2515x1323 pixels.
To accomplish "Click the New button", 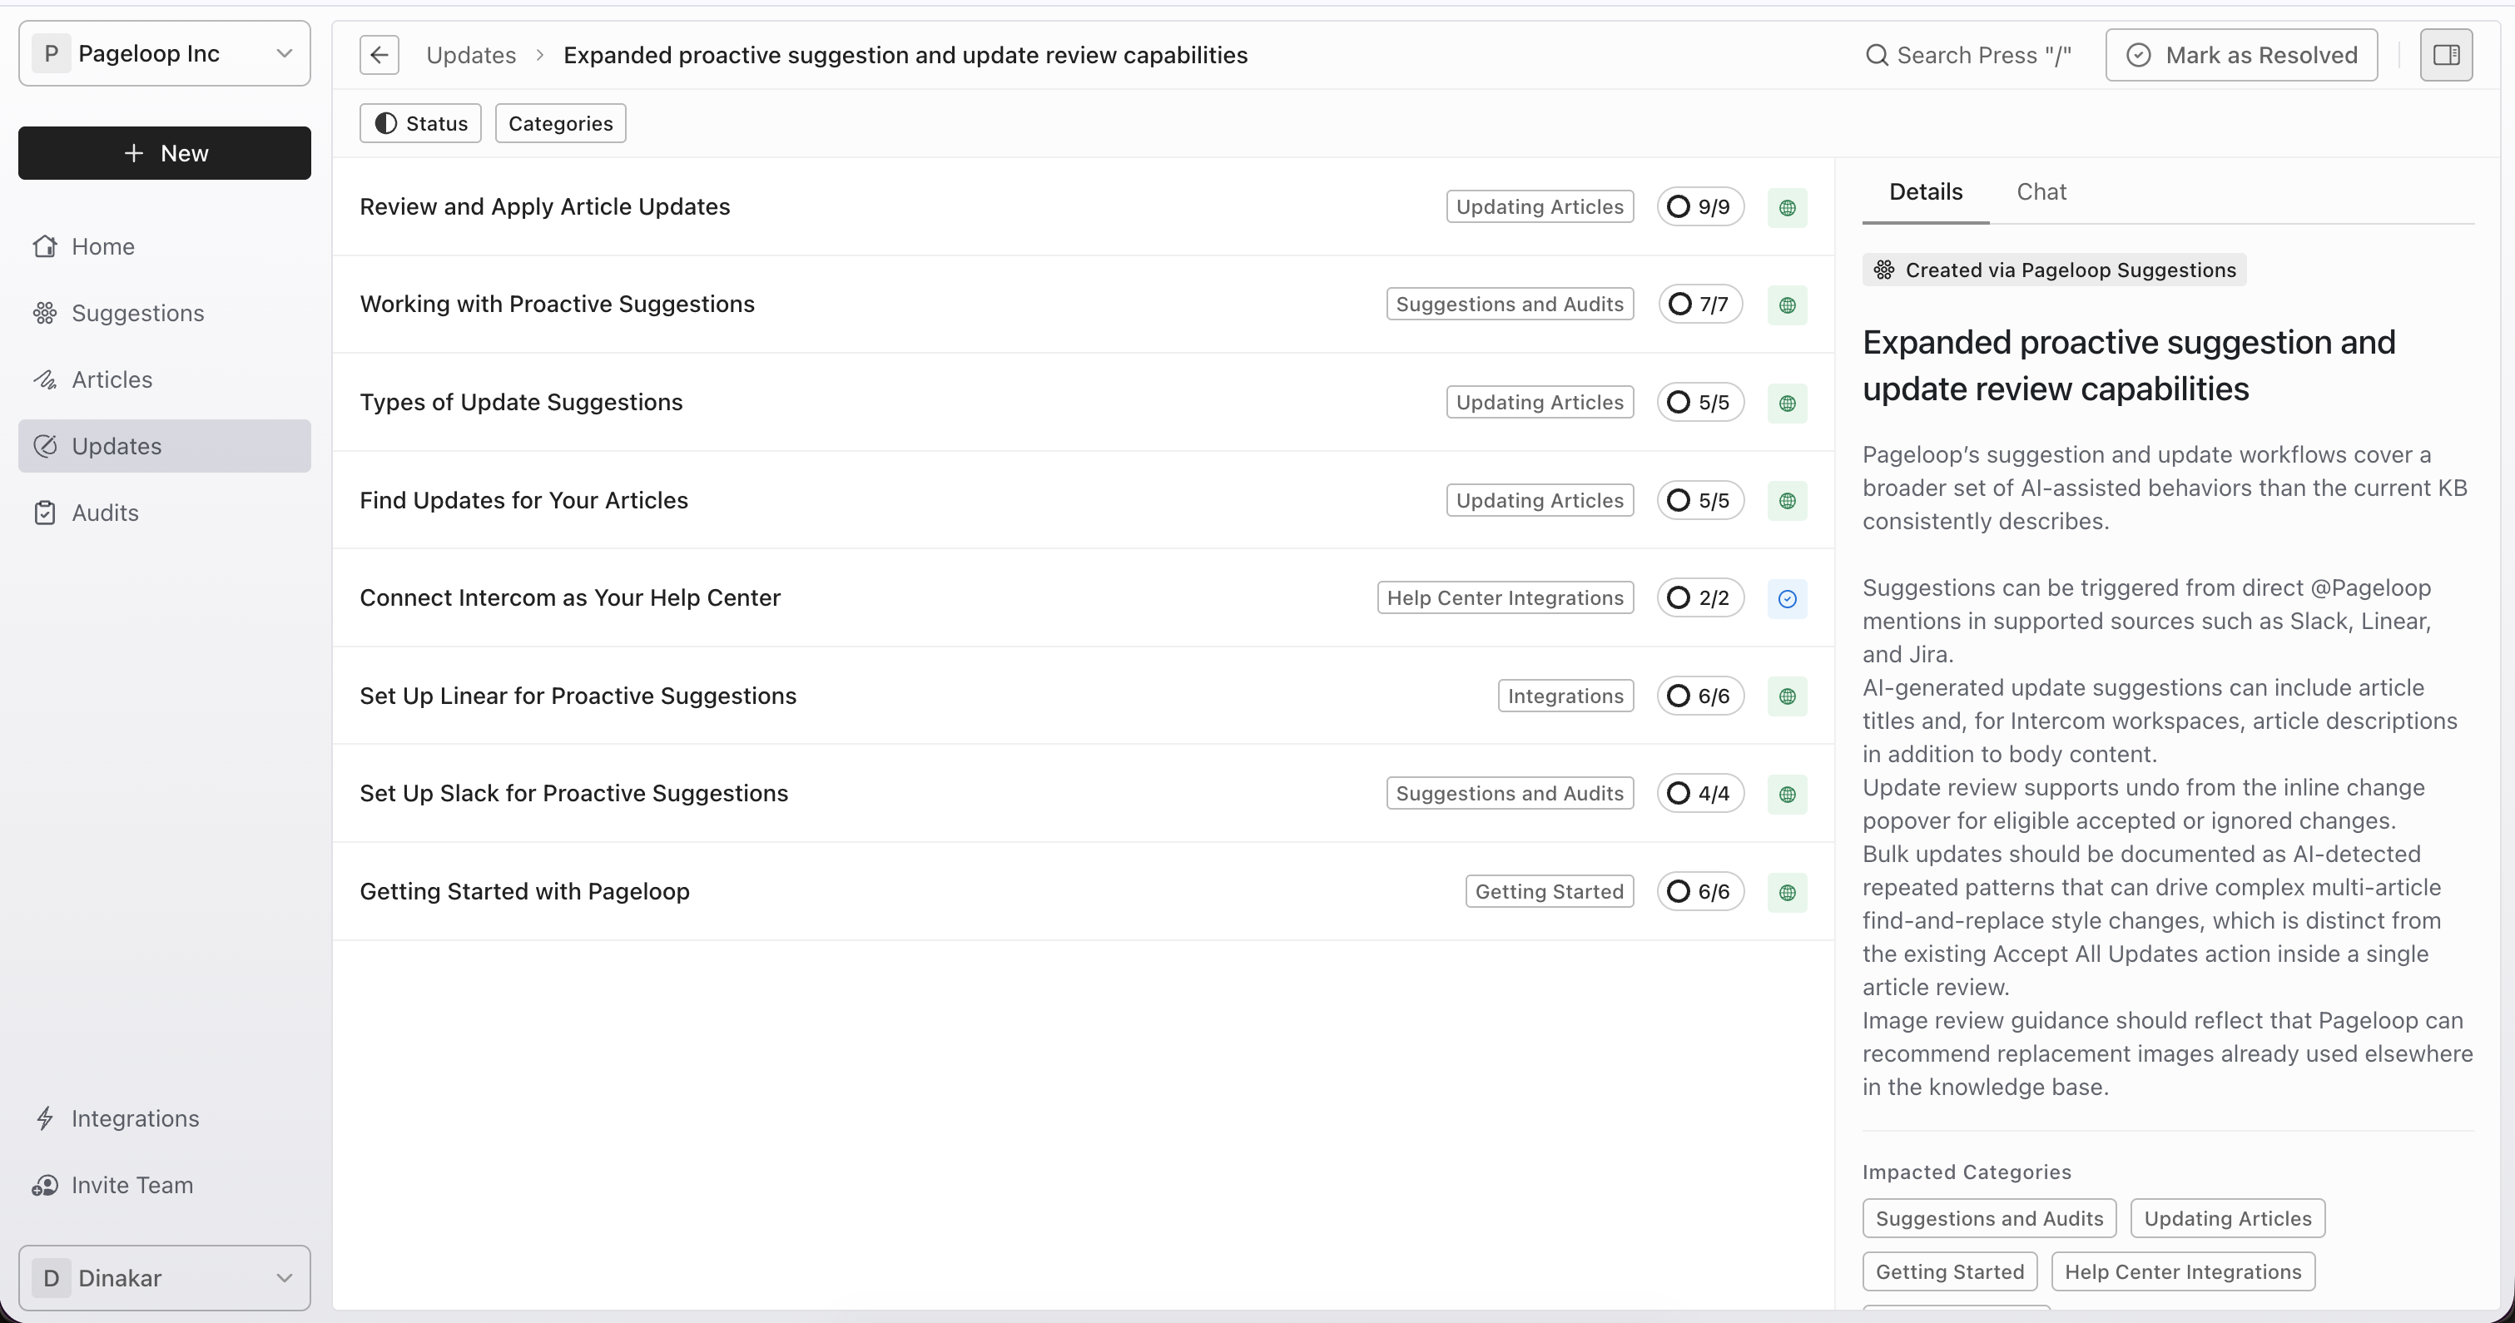I will (x=164, y=153).
